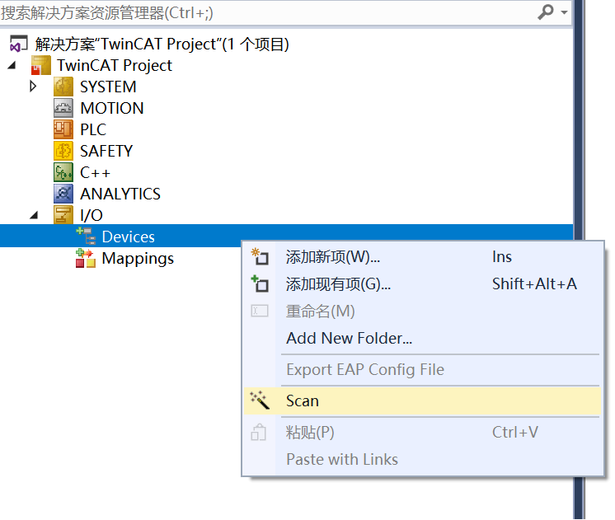
Task: Open the search options dropdown arrow
Action: (564, 12)
